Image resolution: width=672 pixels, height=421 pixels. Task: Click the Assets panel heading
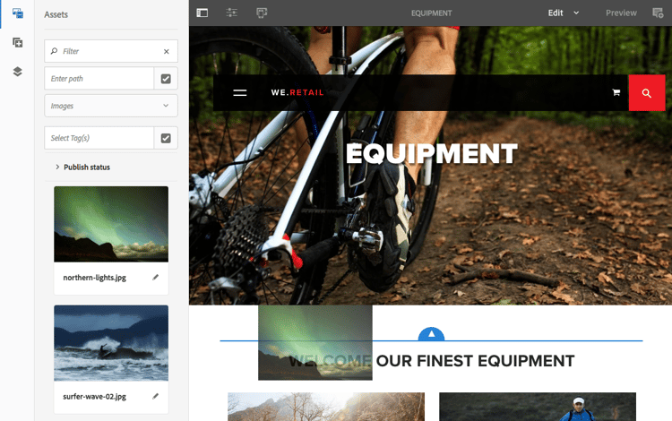point(56,14)
